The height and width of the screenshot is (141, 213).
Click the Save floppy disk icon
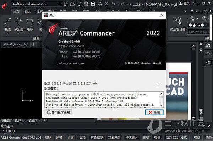point(93,4)
